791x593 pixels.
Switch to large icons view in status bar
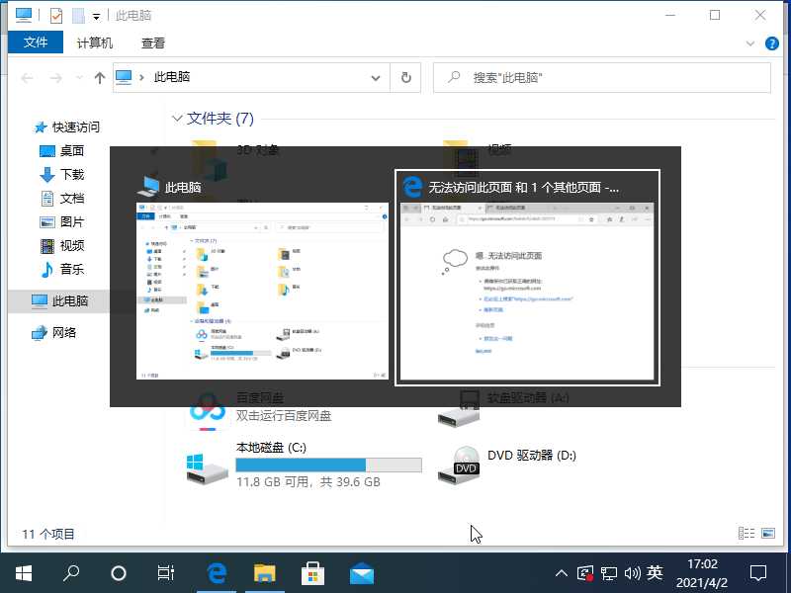768,534
